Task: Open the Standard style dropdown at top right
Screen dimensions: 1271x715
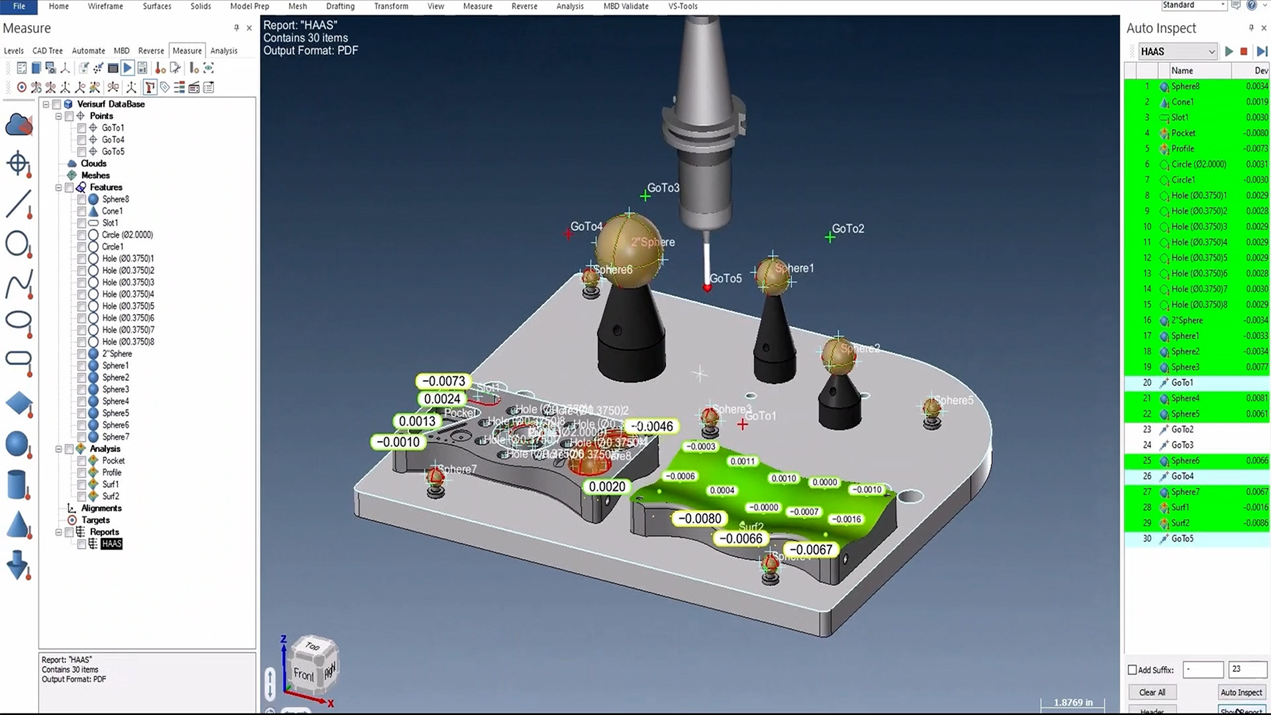Action: pyautogui.click(x=1223, y=5)
